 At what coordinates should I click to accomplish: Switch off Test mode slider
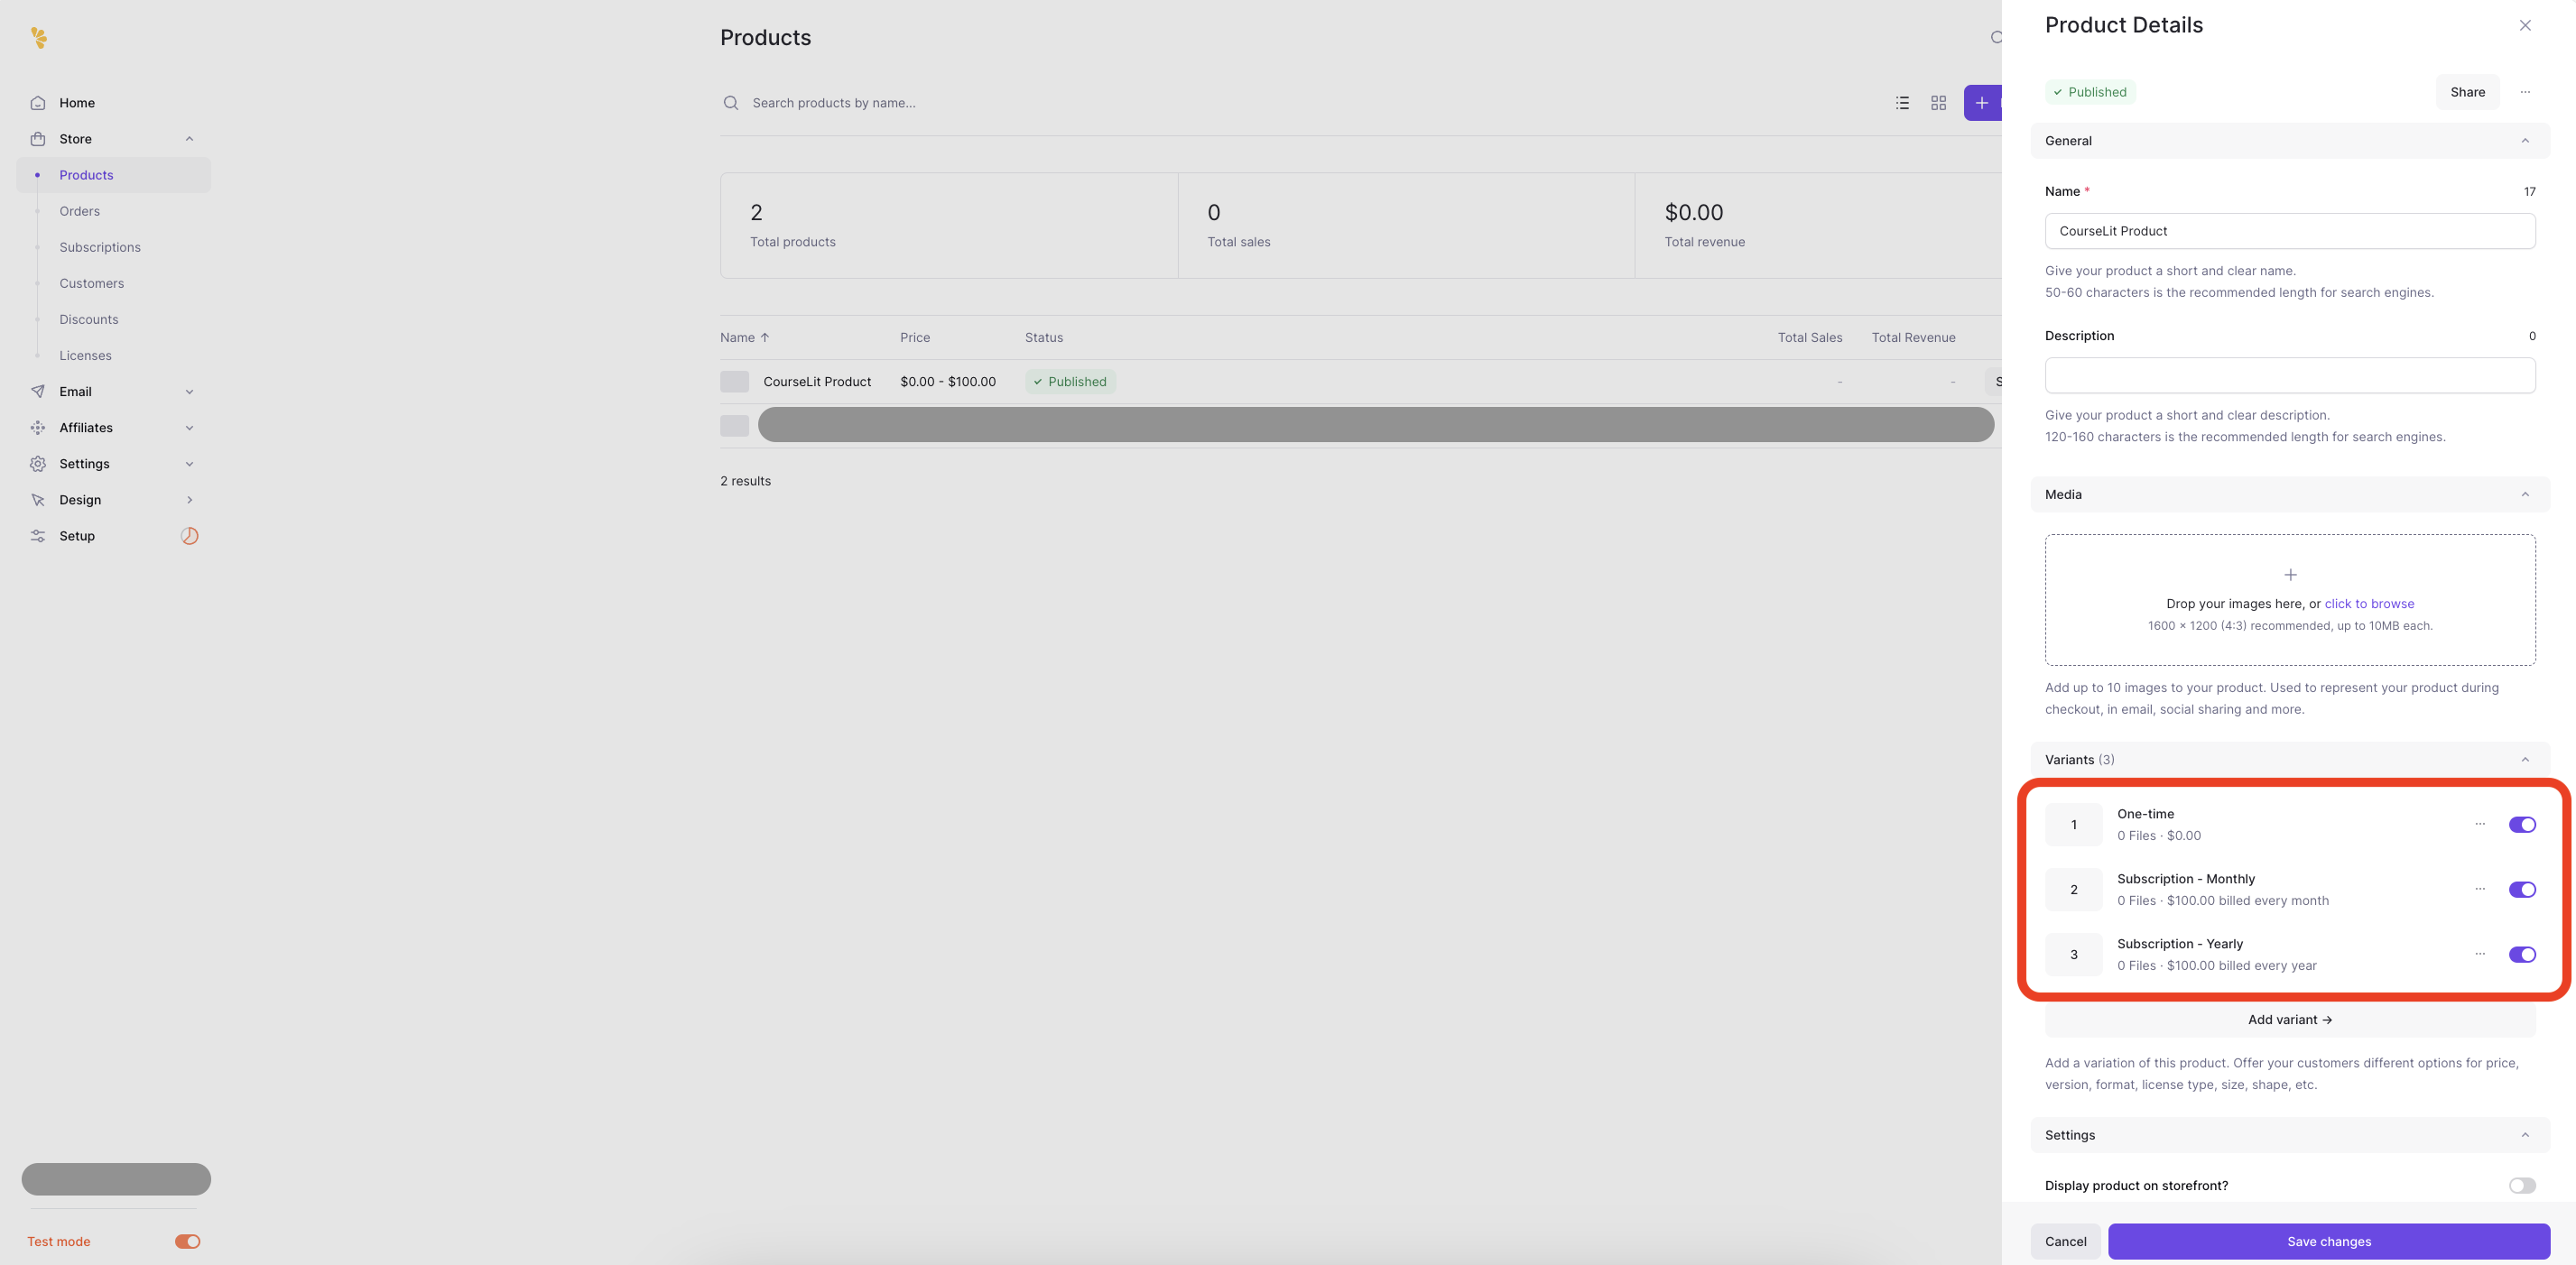pos(187,1241)
